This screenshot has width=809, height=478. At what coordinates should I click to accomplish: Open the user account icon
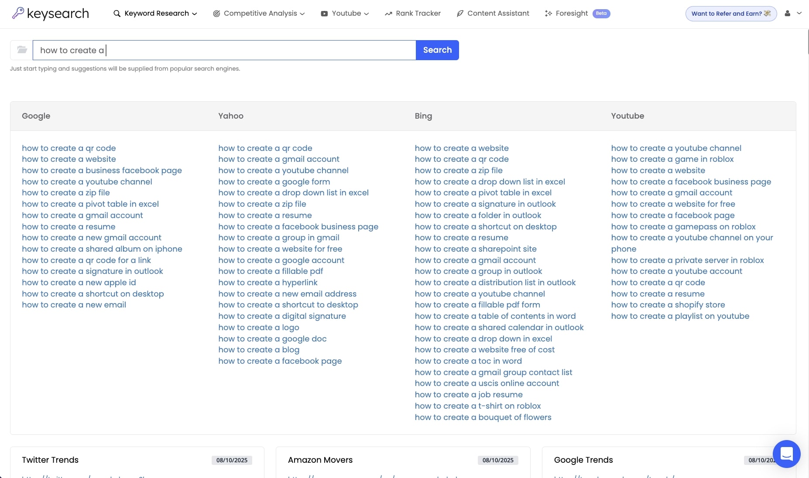[788, 14]
